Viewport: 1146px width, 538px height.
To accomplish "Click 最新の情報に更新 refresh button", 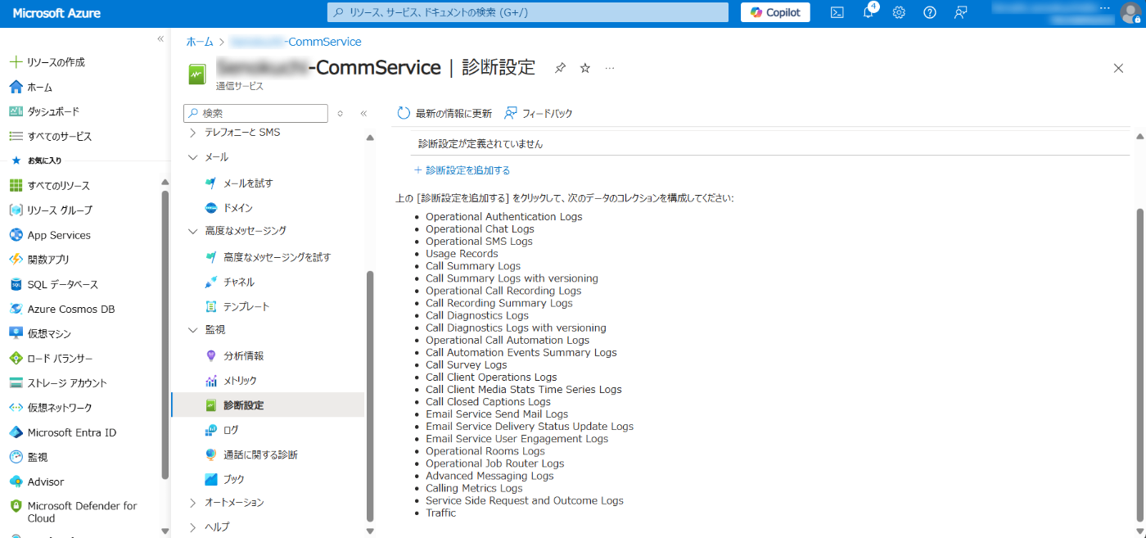I will 444,114.
